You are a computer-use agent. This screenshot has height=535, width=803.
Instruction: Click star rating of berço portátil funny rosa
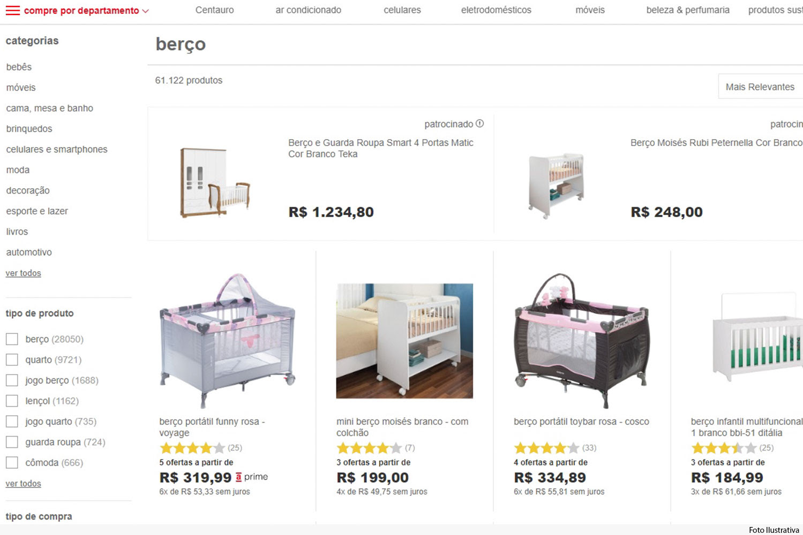click(x=192, y=448)
